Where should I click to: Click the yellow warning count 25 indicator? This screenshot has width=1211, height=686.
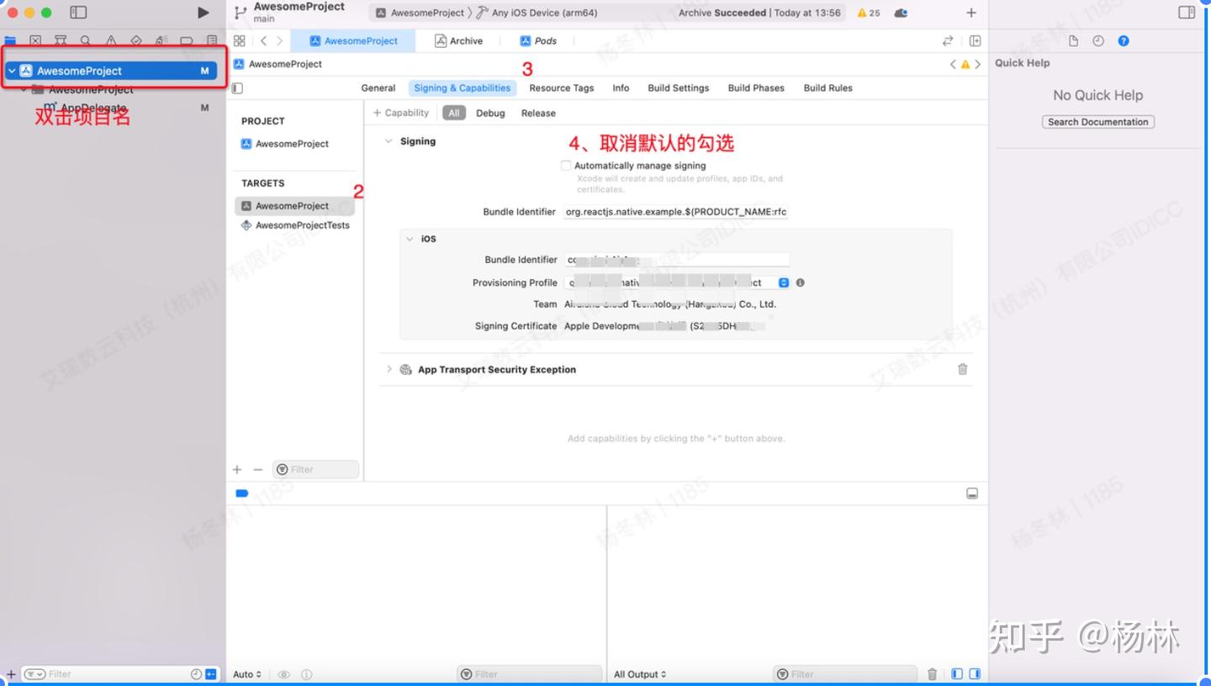click(x=869, y=13)
